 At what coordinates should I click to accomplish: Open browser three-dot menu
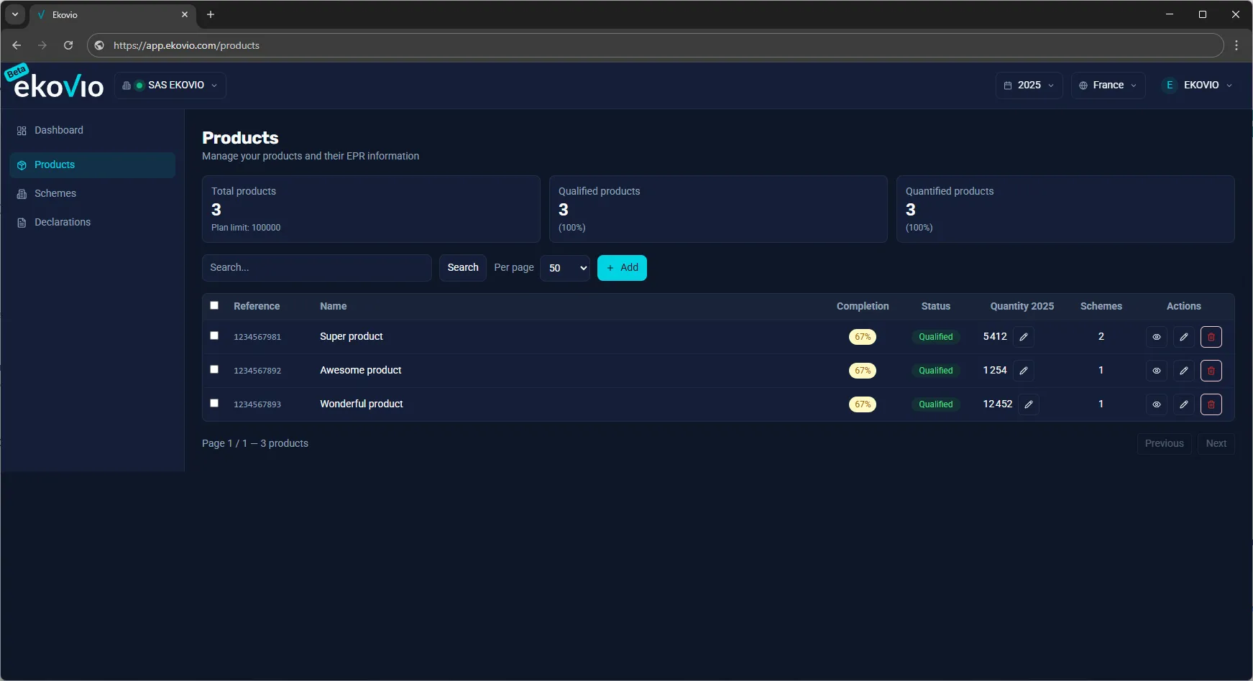click(1236, 45)
